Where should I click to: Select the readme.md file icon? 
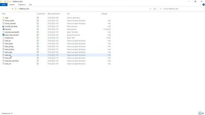4,38
